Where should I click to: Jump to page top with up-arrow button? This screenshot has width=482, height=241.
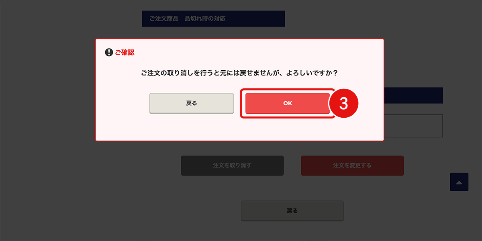click(x=459, y=182)
